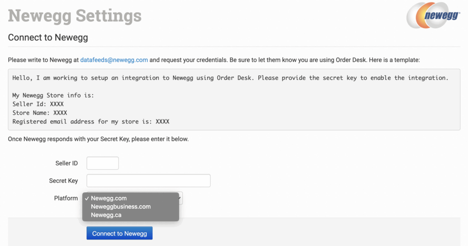Click the Seller ID label
468x246 pixels.
pos(66,163)
